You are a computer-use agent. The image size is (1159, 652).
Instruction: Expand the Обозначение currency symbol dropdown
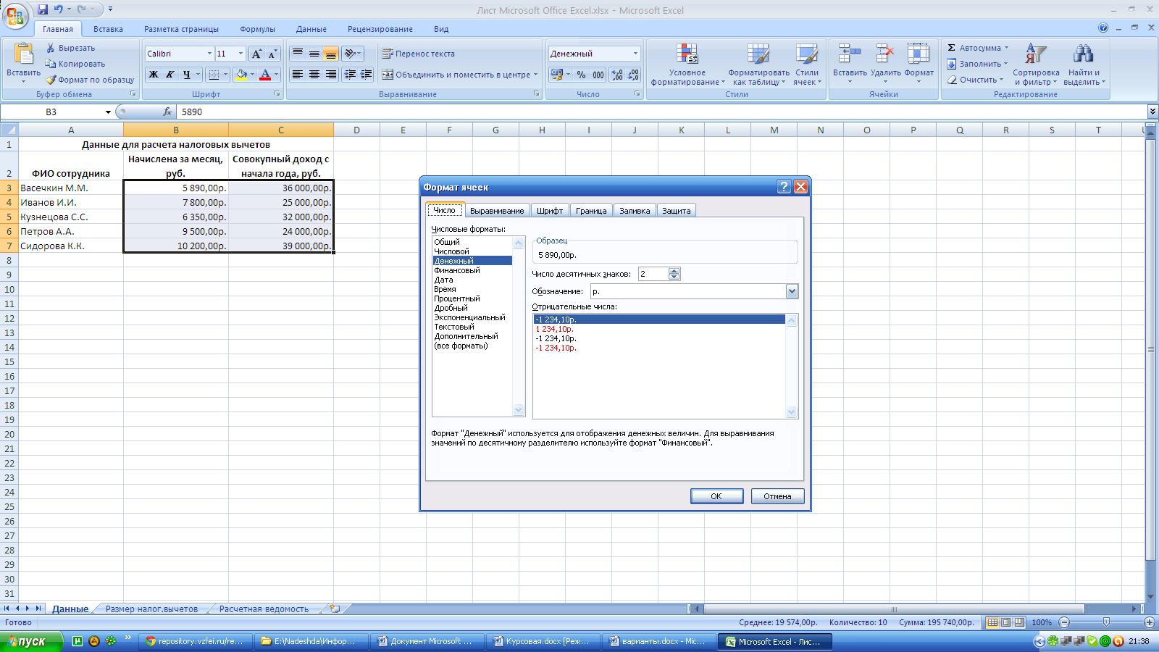click(x=792, y=291)
